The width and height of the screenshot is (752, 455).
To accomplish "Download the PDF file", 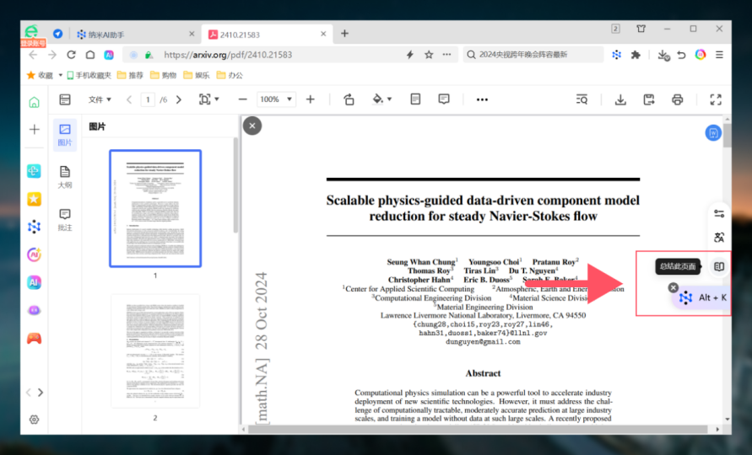I will pos(620,99).
